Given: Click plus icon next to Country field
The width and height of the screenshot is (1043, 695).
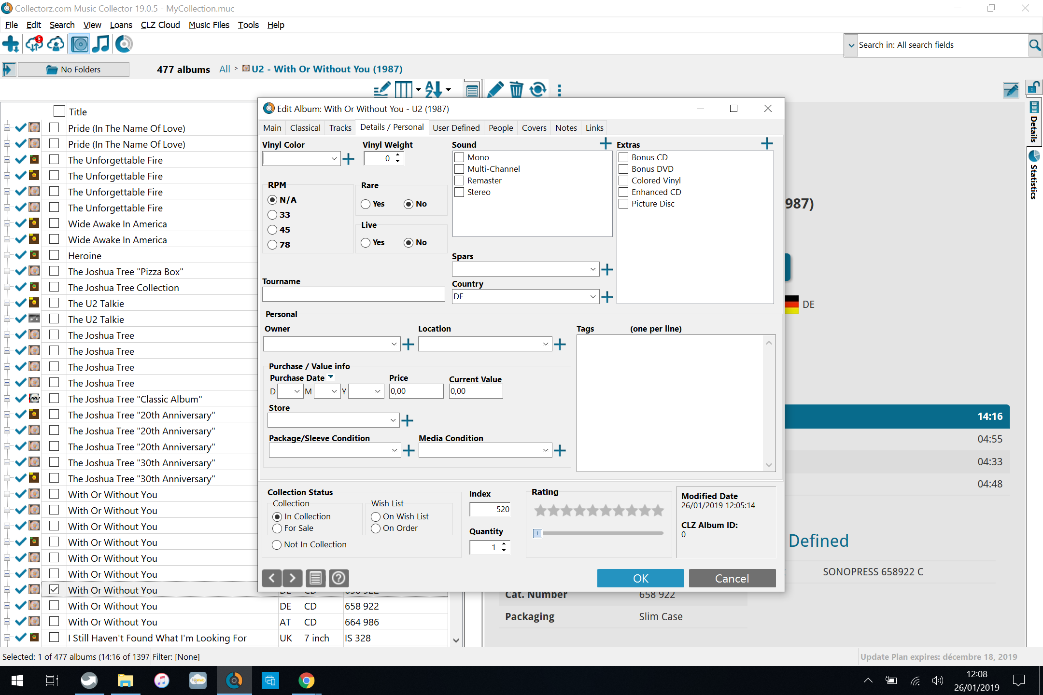Looking at the screenshot, I should pyautogui.click(x=607, y=297).
